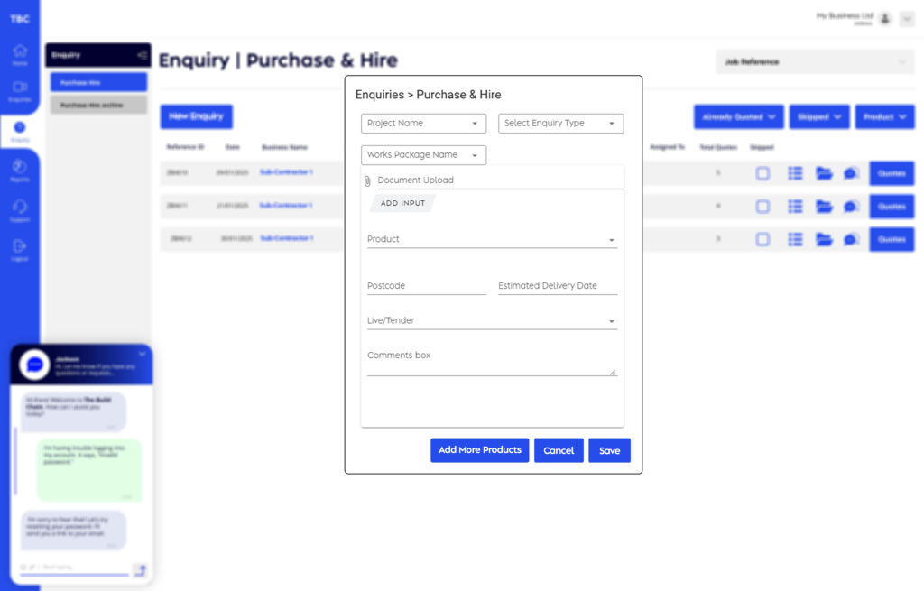This screenshot has width=924, height=591.
Task: Click the paperclip Document Upload icon
Action: tap(367, 180)
